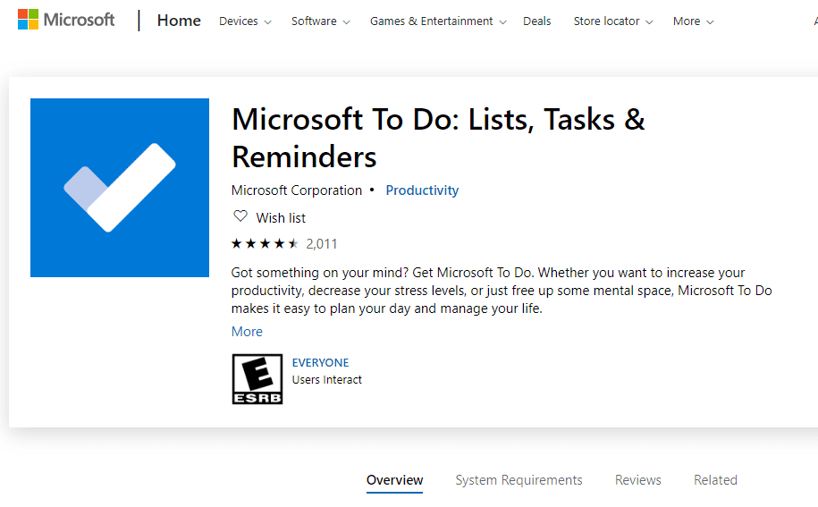Click the 2,011 ratings count
Screen dimensions: 818x507
[x=322, y=243]
